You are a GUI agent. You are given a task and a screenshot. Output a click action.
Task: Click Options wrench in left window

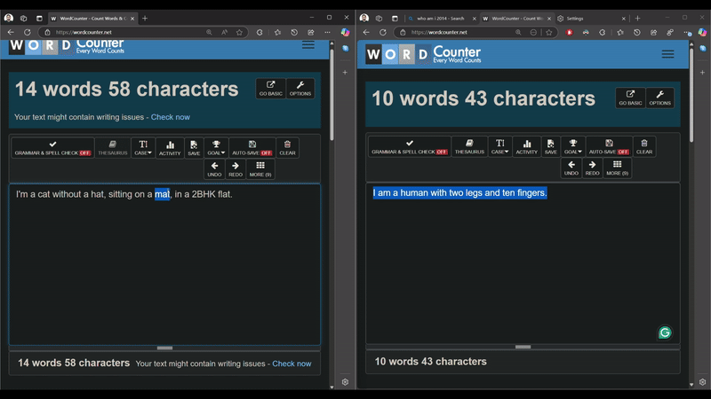pos(300,89)
